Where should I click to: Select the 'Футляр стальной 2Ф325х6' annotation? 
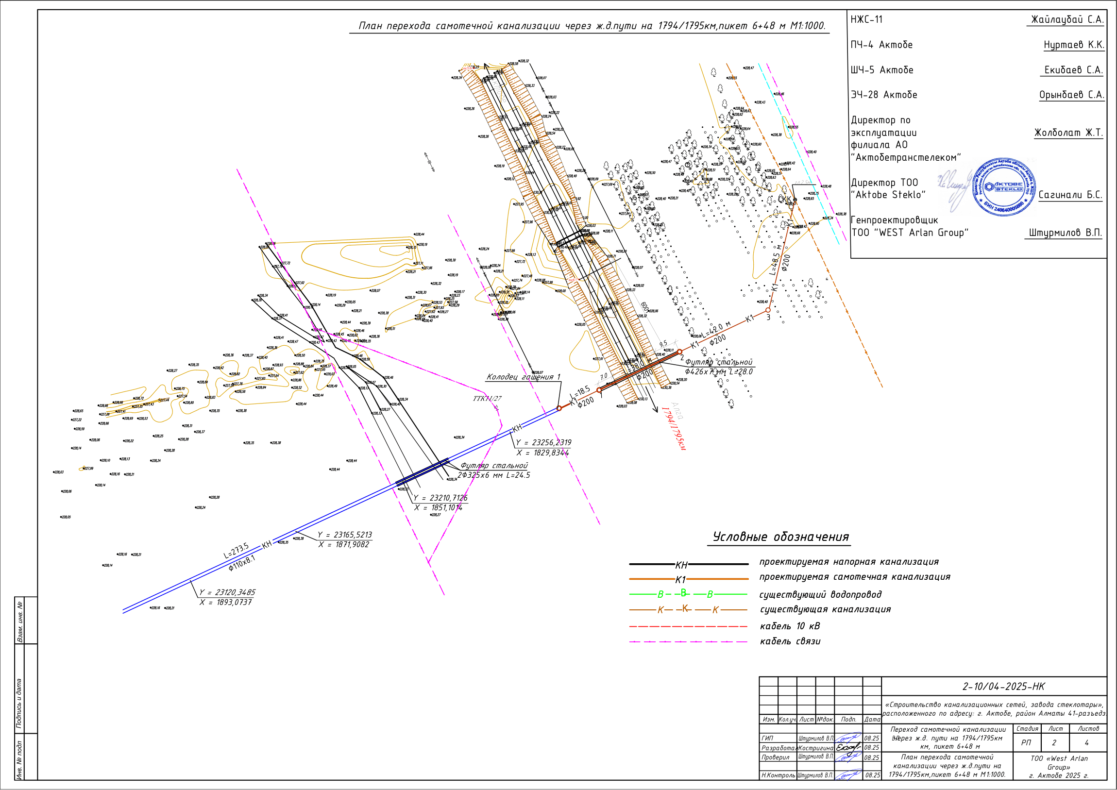coord(494,471)
